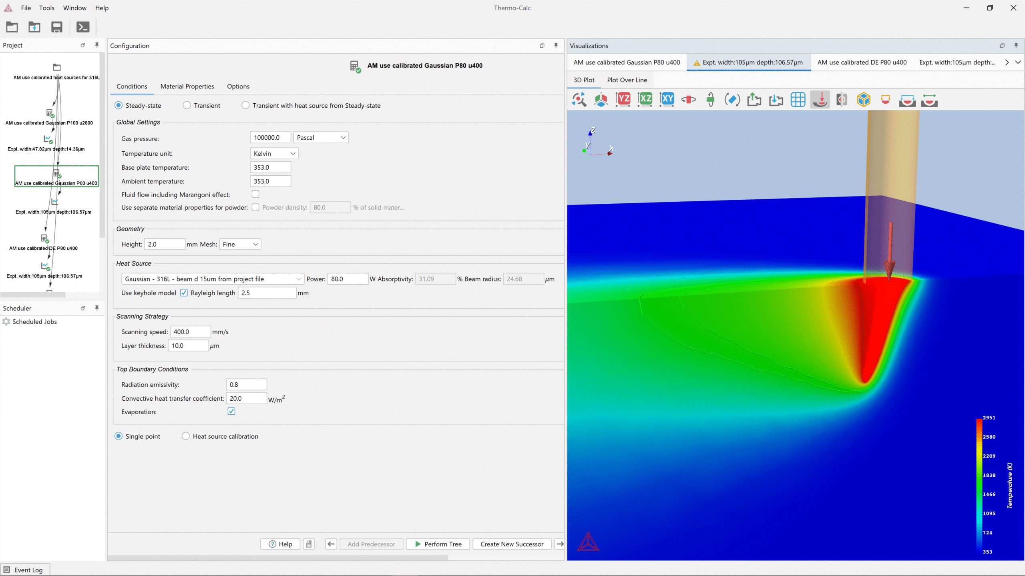The image size is (1025, 576).
Task: Click the temperature color scale slider
Action: (977, 486)
